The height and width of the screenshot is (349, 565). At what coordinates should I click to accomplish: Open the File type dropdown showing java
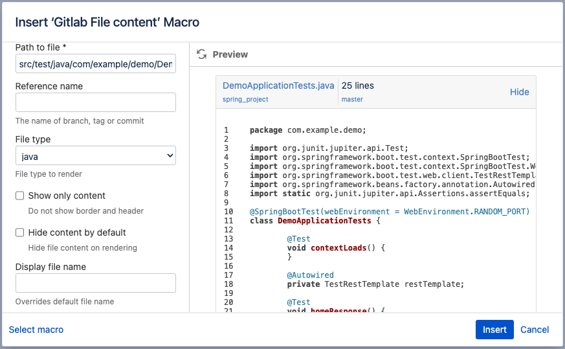(96, 156)
